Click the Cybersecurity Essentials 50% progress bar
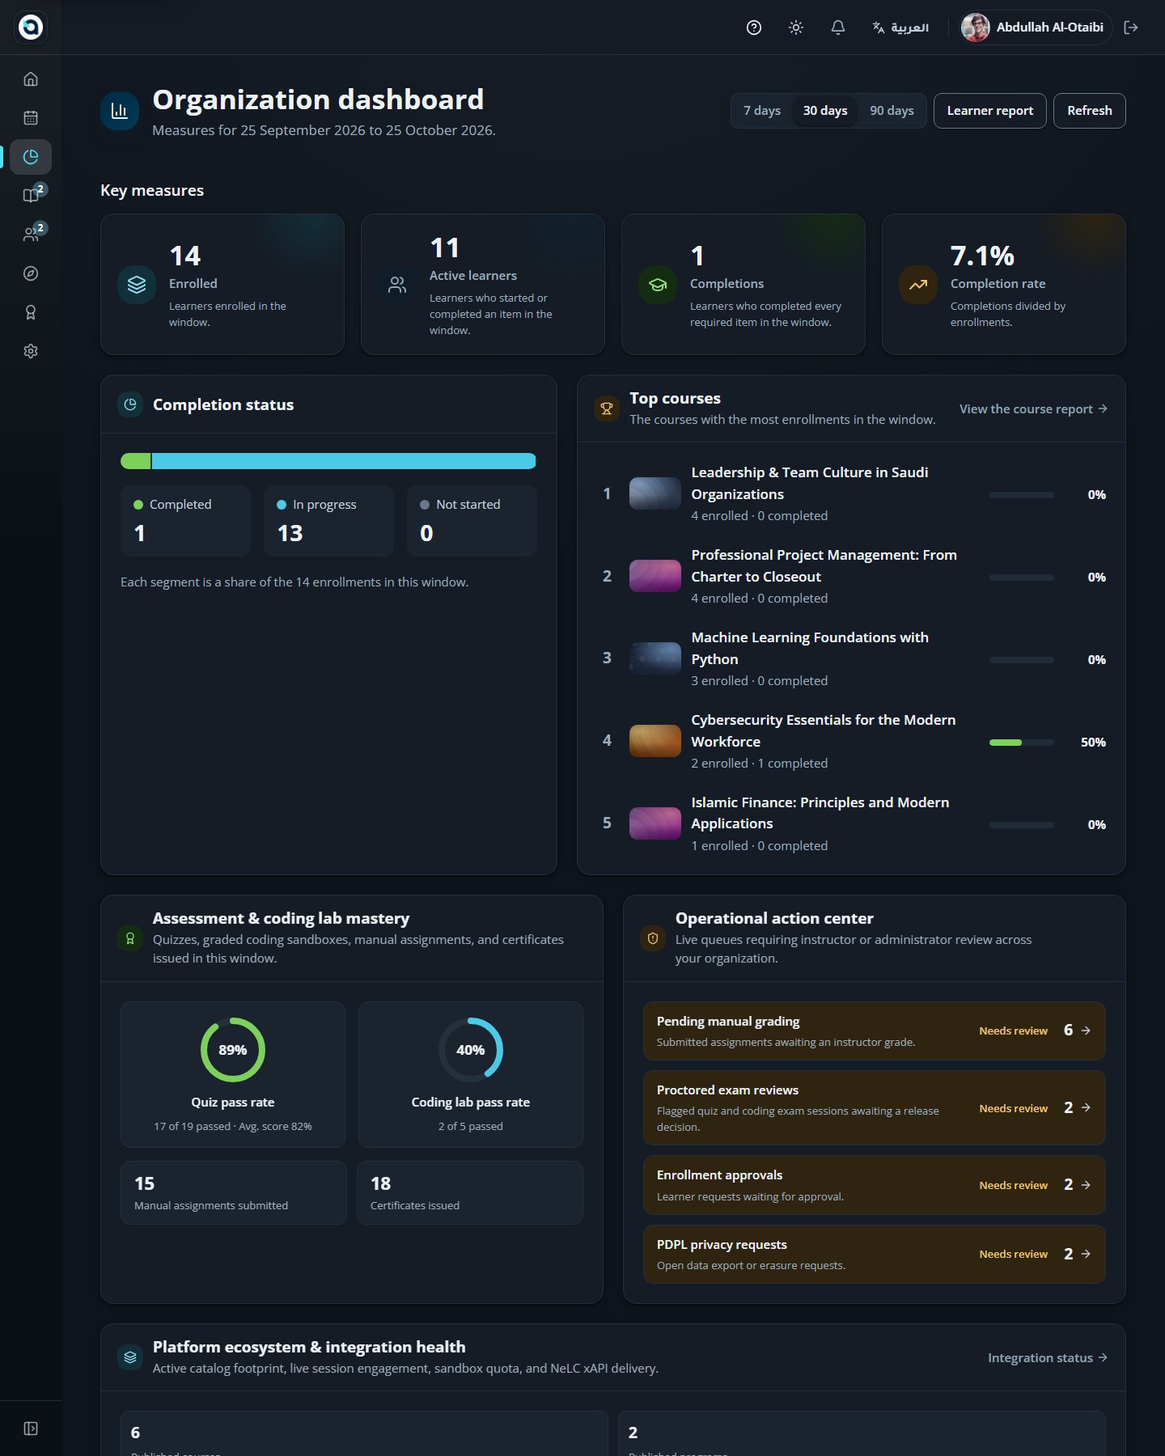The image size is (1165, 1456). (x=1022, y=743)
